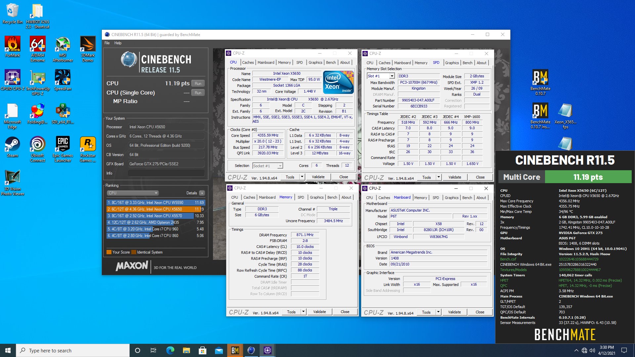This screenshot has width=635, height=357.
Task: Open Ubisoft Connect desktop icon
Action: (x=37, y=149)
